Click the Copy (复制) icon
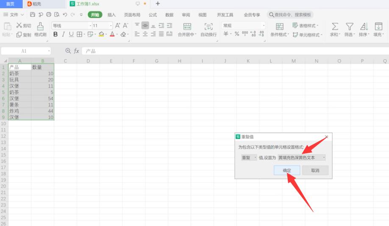Screen dimensions: 389x226 tap(19, 35)
